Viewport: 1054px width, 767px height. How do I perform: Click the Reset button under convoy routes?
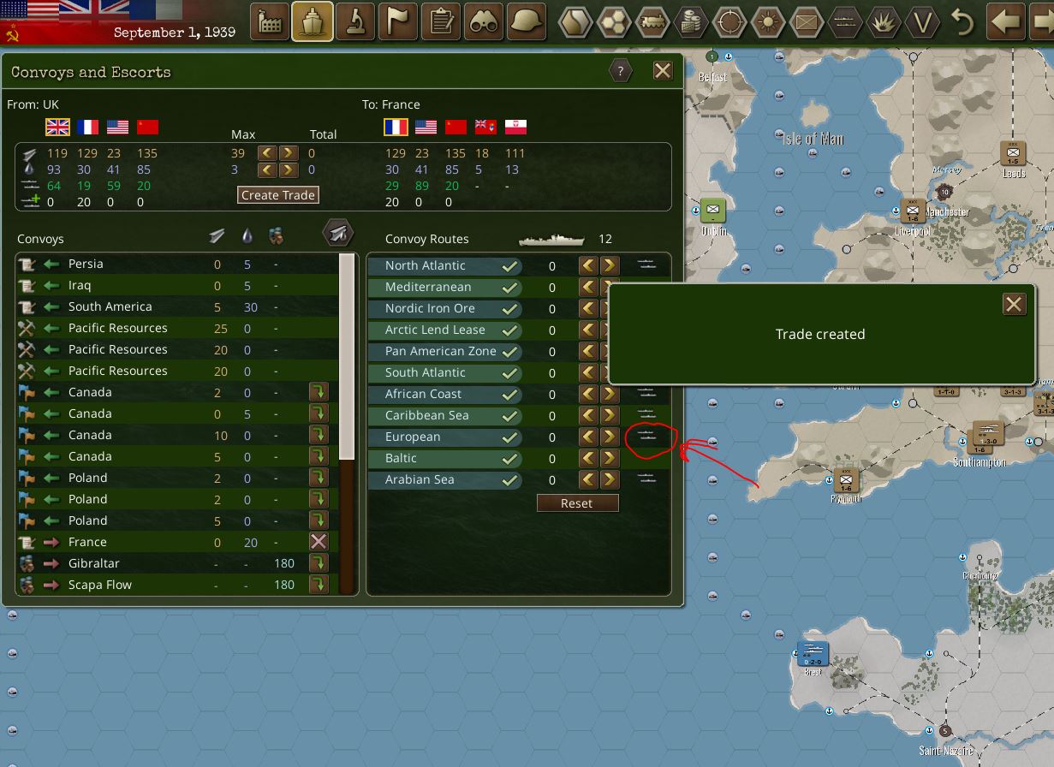click(577, 503)
